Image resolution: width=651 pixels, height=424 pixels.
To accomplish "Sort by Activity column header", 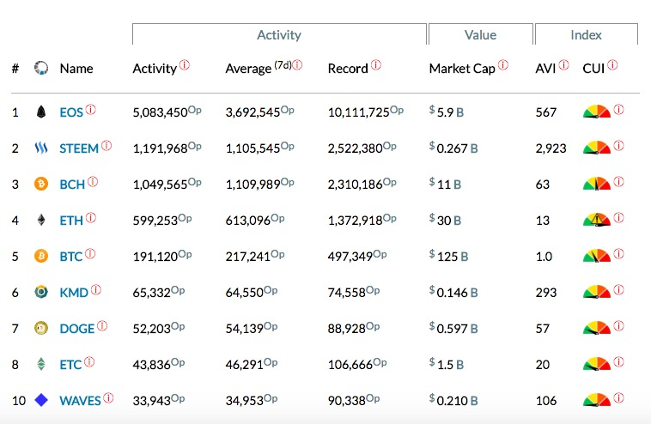I will [155, 69].
